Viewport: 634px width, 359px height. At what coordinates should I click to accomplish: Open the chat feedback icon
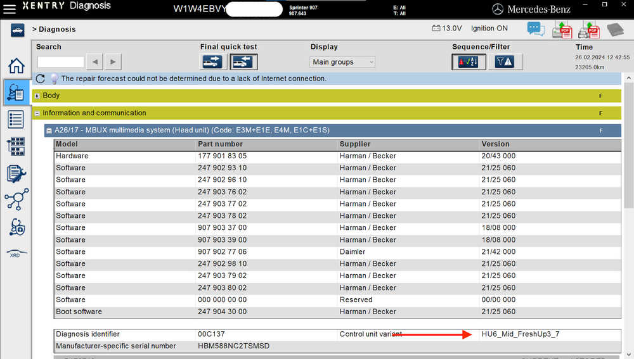pos(536,29)
